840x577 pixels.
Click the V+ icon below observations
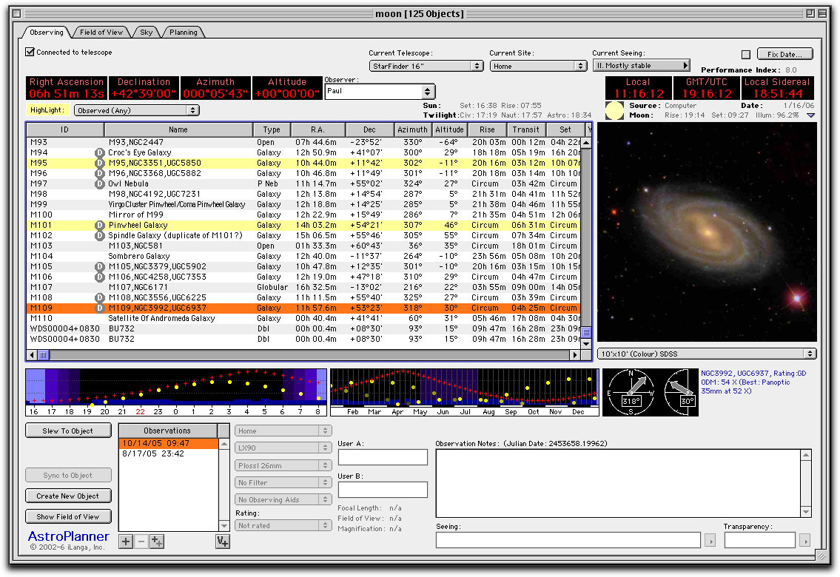tap(223, 541)
